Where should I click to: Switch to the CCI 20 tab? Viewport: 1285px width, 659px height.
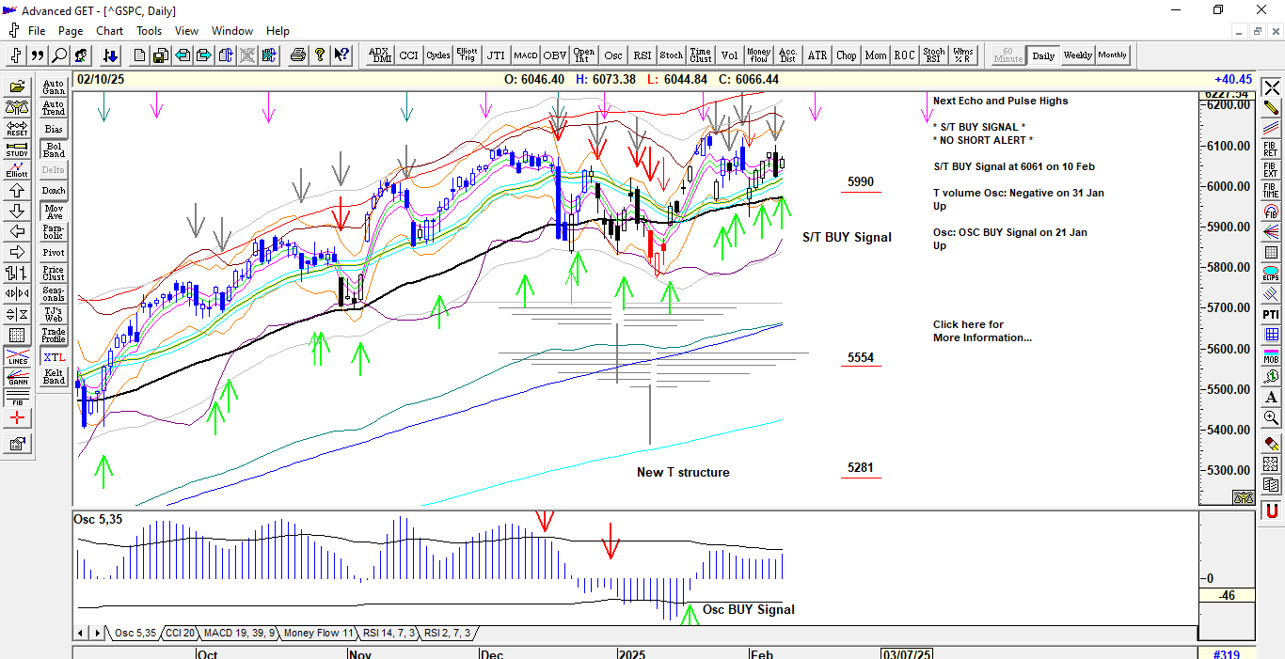[x=180, y=633]
